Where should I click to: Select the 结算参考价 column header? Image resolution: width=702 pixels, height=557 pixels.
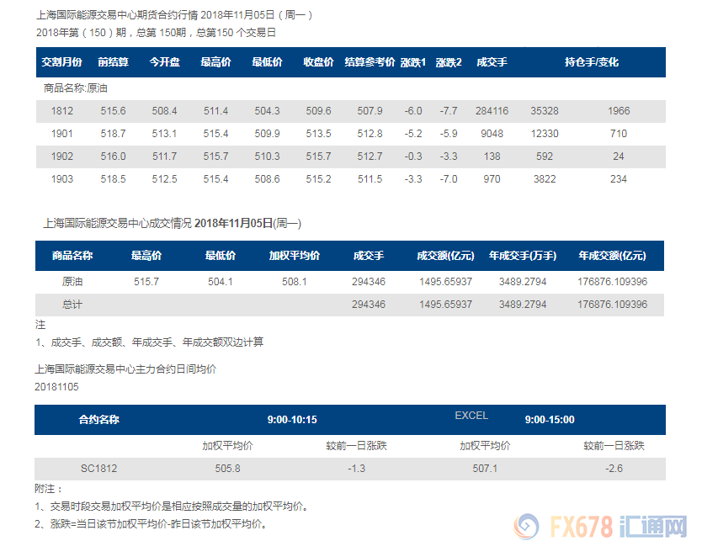coord(370,62)
